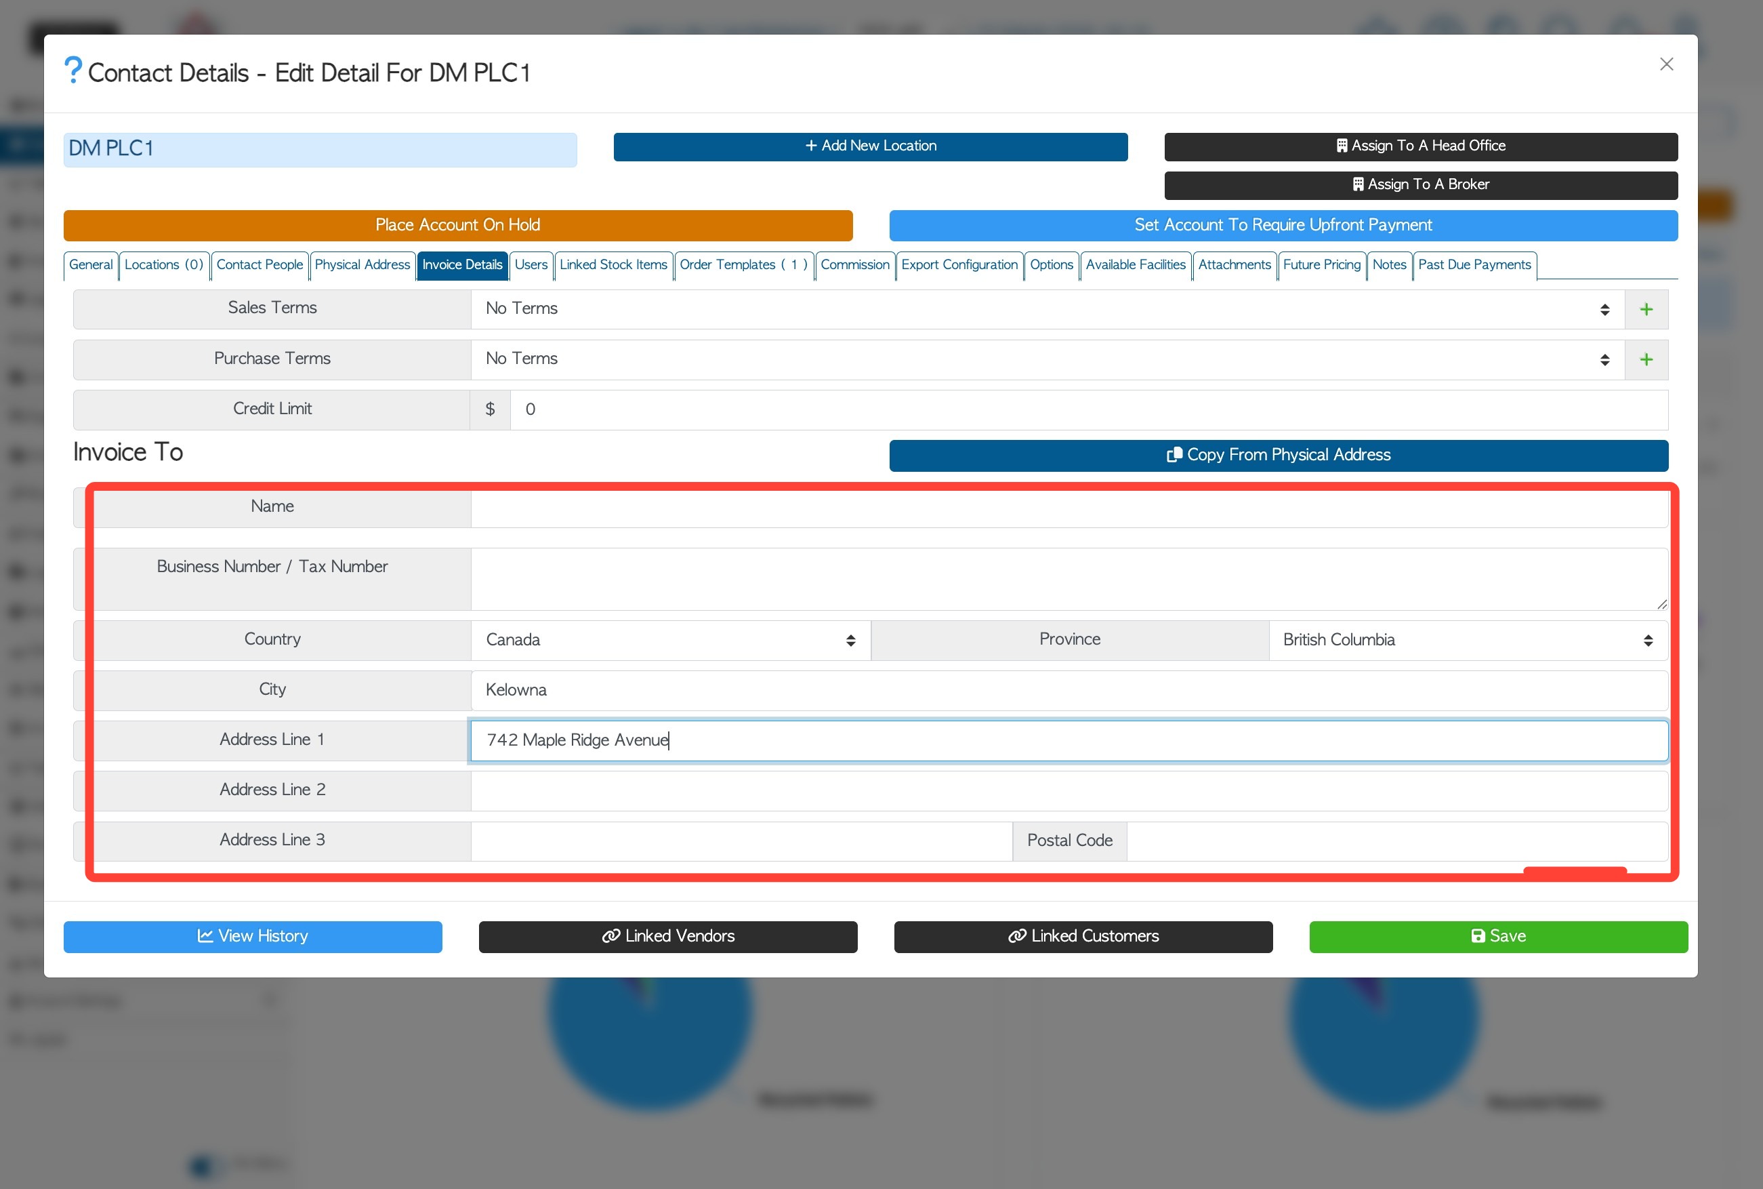
Task: Open the Sales Terms dropdown
Action: coord(1046,309)
